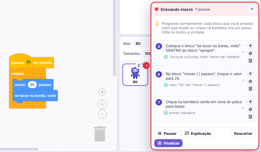
Task: Center the workspace with target icon
Action: [102, 92]
